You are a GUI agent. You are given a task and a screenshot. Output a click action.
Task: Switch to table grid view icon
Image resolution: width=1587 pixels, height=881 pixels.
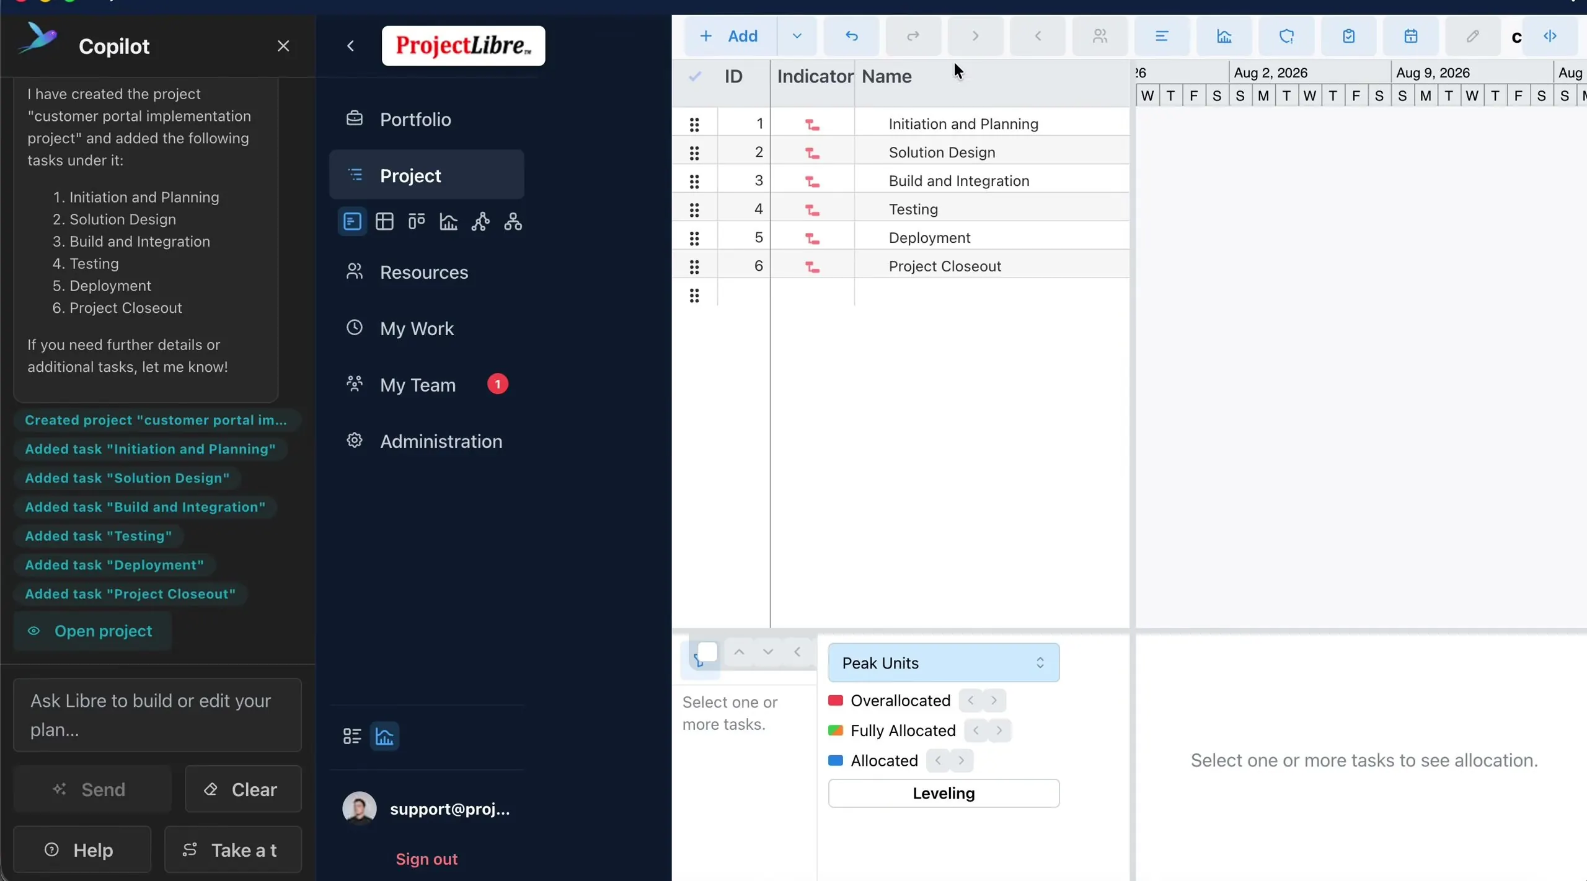tap(384, 221)
